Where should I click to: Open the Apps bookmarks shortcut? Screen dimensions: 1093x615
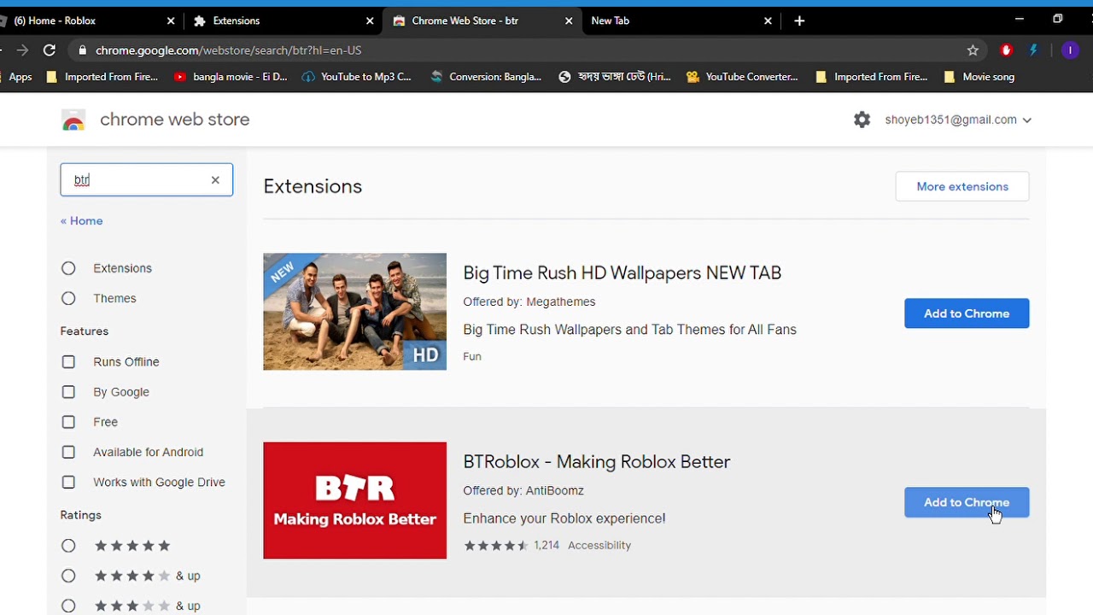click(x=16, y=77)
